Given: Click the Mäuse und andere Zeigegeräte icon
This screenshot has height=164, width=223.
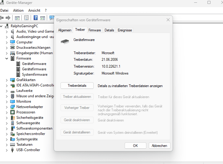Looking at the screenshot, I should (13, 96).
